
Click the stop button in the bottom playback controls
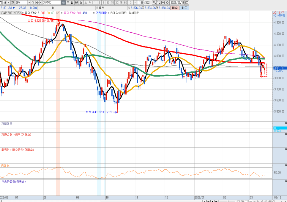212,201
